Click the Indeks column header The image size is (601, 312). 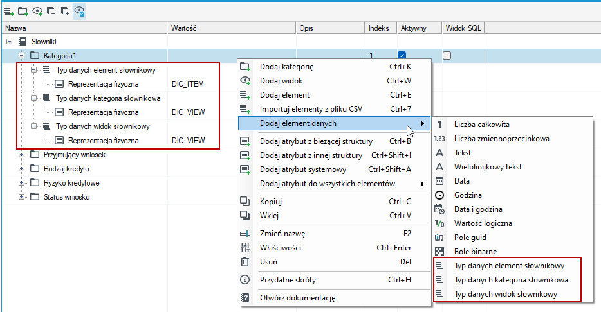click(x=380, y=28)
